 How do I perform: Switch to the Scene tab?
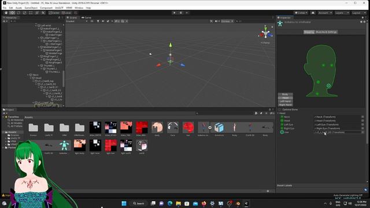(72, 18)
